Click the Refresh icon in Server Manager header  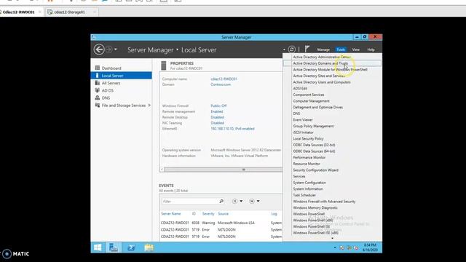click(x=292, y=49)
